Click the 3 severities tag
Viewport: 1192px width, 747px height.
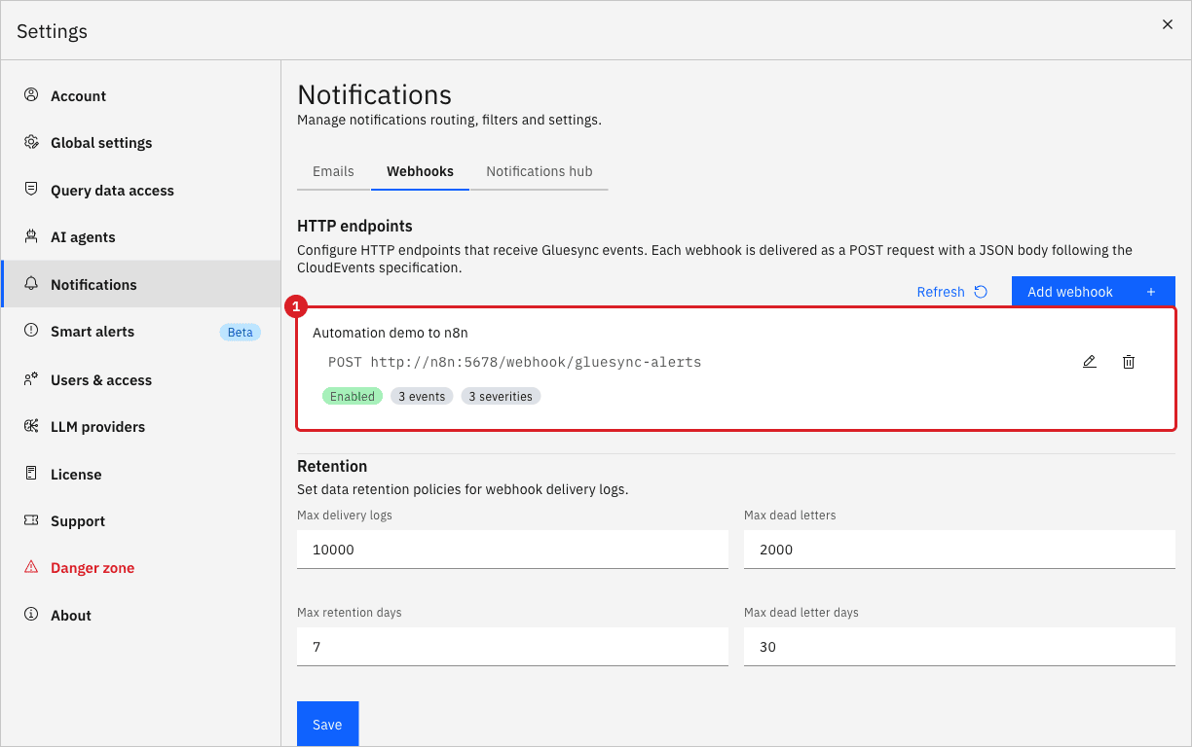pyautogui.click(x=501, y=396)
